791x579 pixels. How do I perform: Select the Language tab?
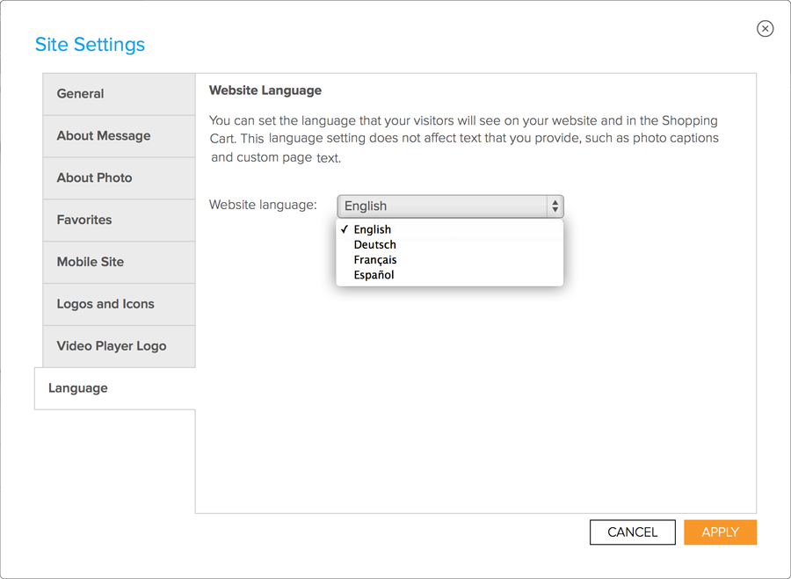pos(115,388)
